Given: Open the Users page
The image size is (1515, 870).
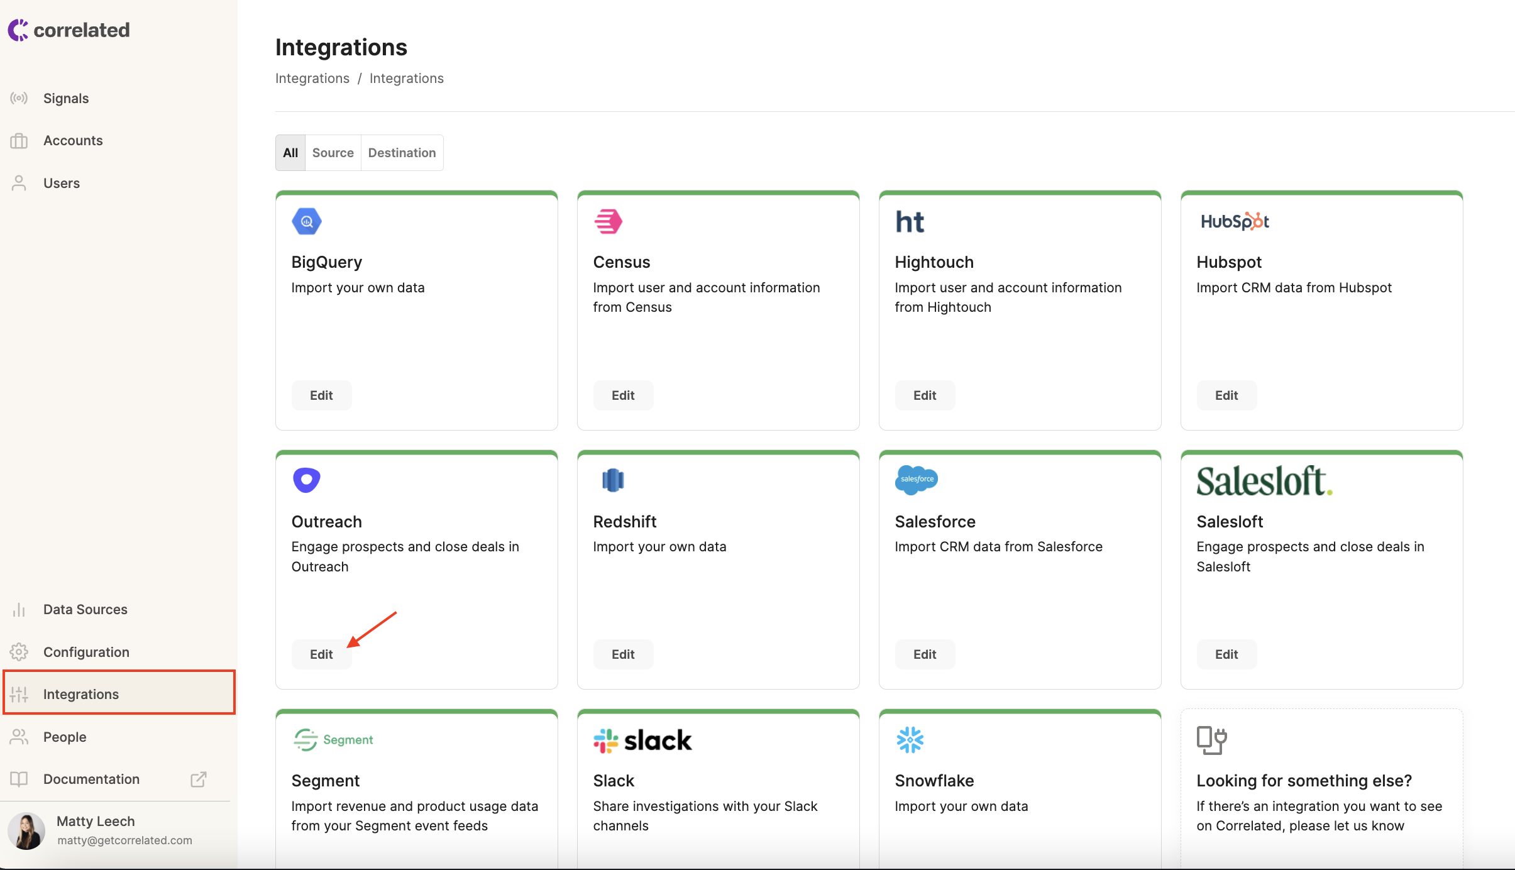Looking at the screenshot, I should coord(62,183).
